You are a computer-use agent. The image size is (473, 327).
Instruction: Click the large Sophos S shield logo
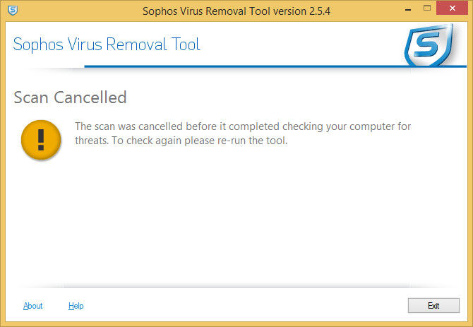pos(429,44)
